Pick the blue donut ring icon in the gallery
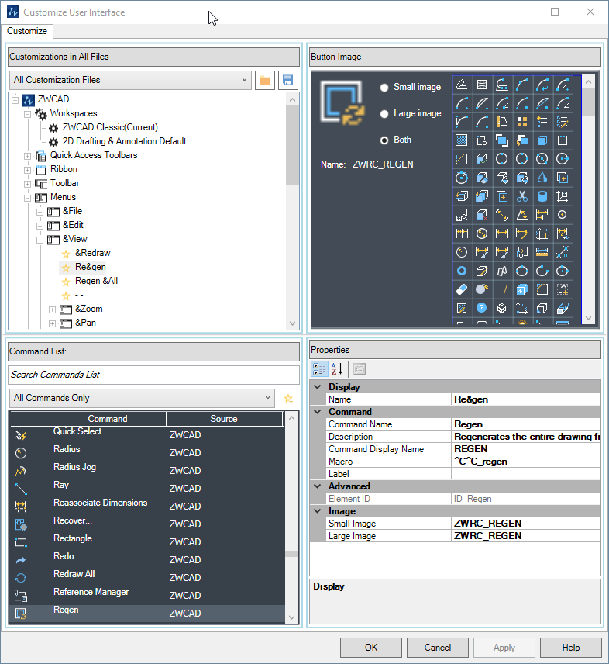 [x=462, y=271]
